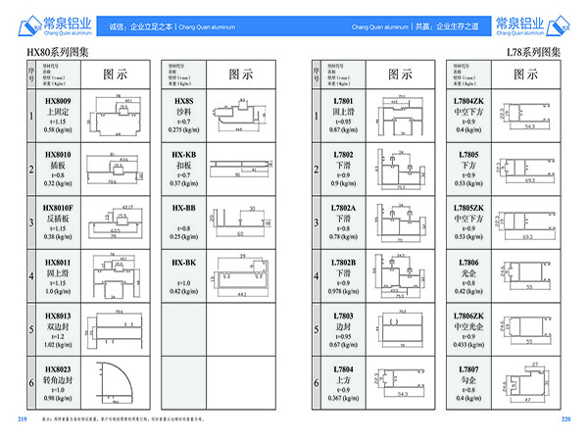This screenshot has height=441, width=588.
Task: Select the L7802A profile code
Action: pos(344,208)
